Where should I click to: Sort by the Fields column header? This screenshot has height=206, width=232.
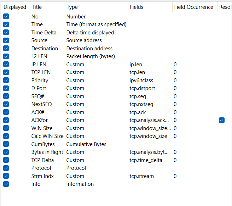coord(137,7)
